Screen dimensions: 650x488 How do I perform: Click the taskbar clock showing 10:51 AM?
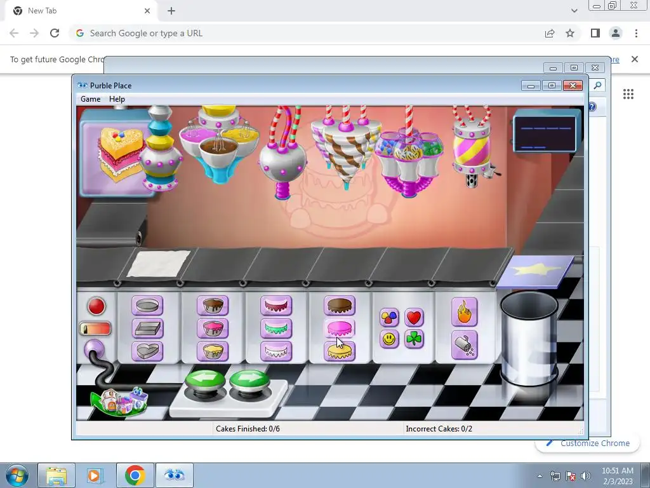click(617, 476)
